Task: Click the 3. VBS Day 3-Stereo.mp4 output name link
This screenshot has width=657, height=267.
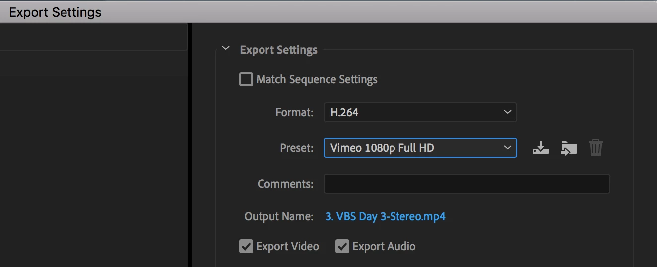Action: 385,217
